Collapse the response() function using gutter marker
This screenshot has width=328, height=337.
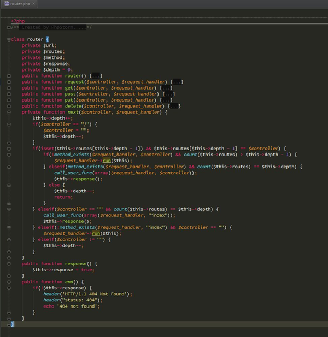pos(10,263)
